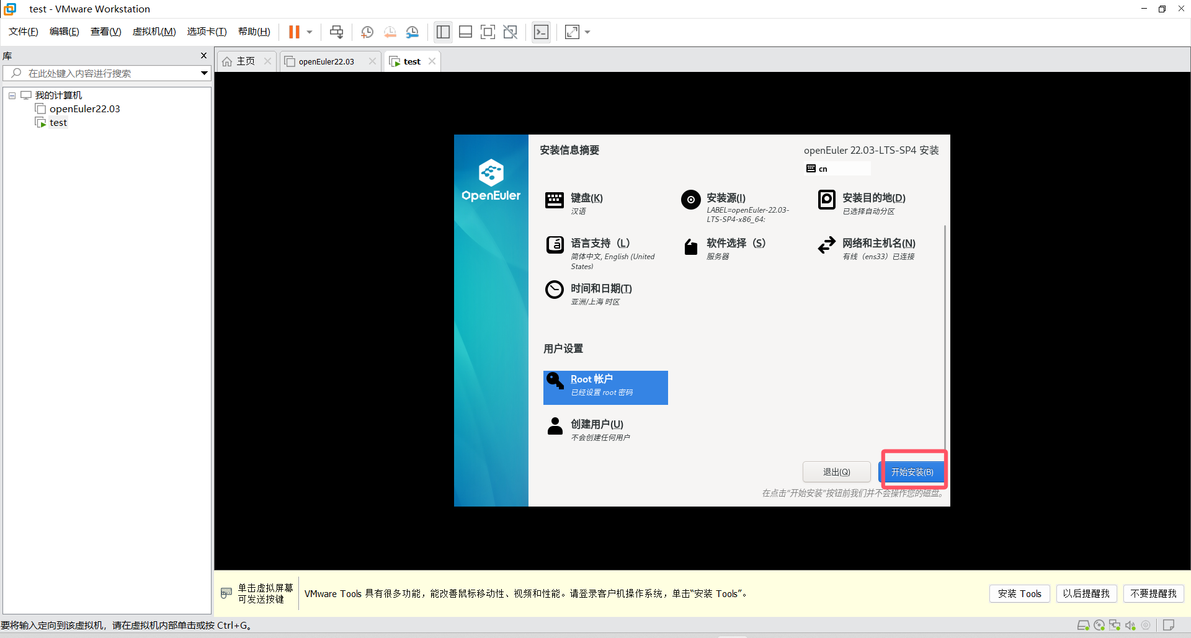The height and width of the screenshot is (638, 1191).
Task: Open the 文件(F) menu
Action: pyautogui.click(x=24, y=32)
